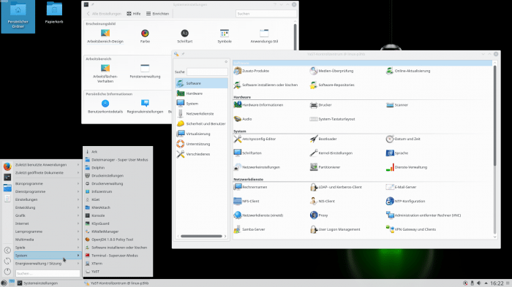
Task: Go back via Alle Einstellungen button
Action: [104, 14]
